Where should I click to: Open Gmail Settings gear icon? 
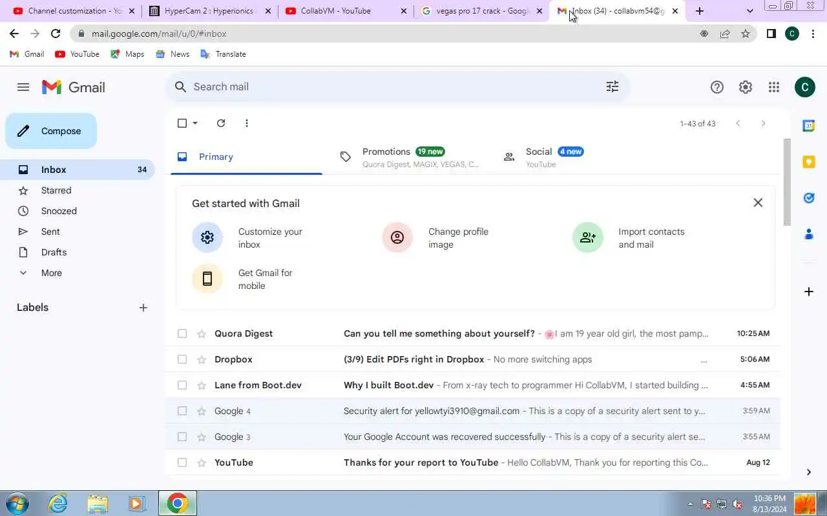746,87
